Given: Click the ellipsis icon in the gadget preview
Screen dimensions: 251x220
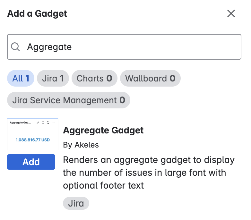Looking at the screenshot, I should [53, 123].
